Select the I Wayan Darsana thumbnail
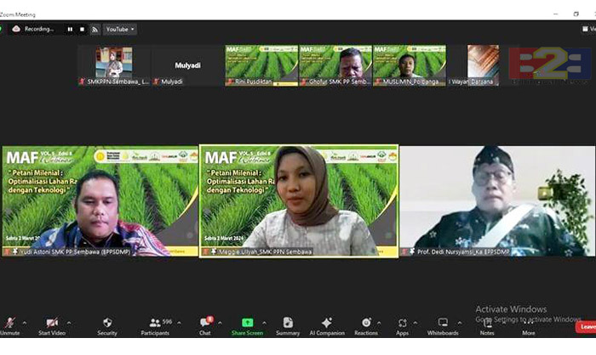 coord(483,65)
